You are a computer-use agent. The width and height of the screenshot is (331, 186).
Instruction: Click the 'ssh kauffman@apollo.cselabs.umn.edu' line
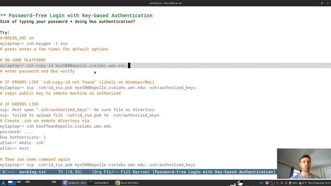click(55, 126)
